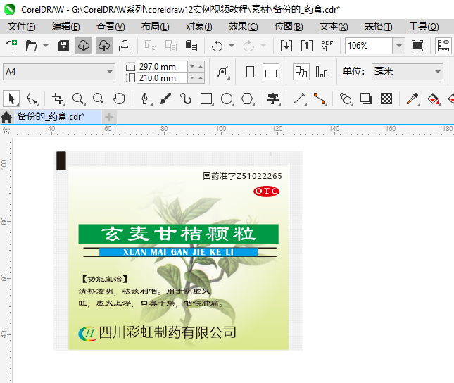This screenshot has height=383, width=454.
Task: Select the Crop tool
Action: tap(58, 99)
